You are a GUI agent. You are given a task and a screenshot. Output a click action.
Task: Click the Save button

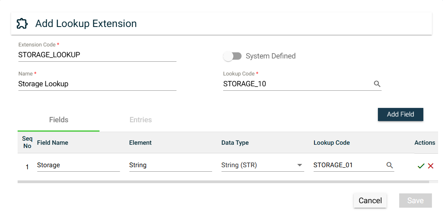pyautogui.click(x=415, y=200)
